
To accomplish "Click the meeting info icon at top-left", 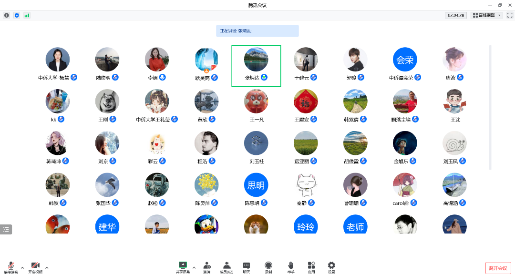I will click(x=7, y=15).
